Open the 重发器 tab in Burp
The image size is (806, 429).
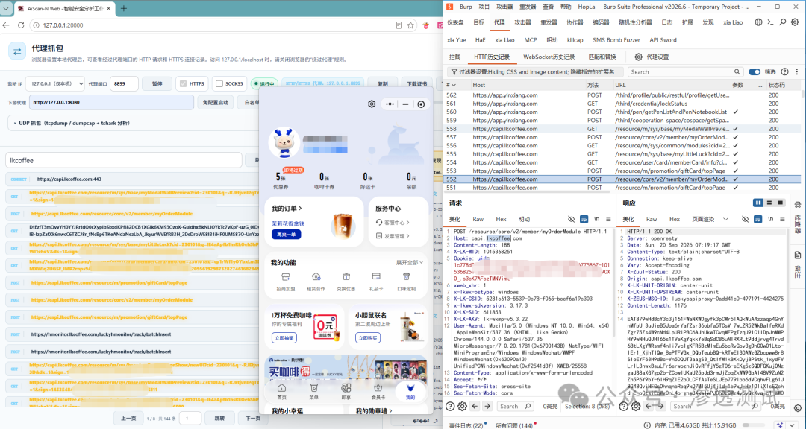click(x=549, y=22)
